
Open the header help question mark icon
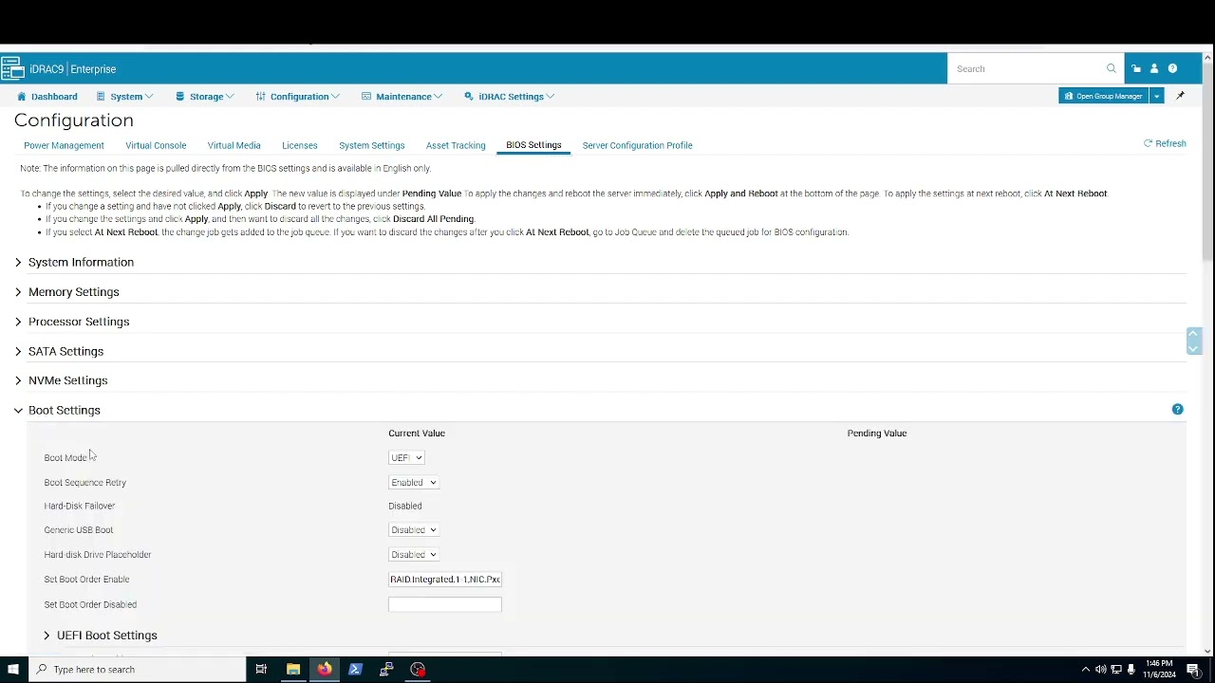1172,68
